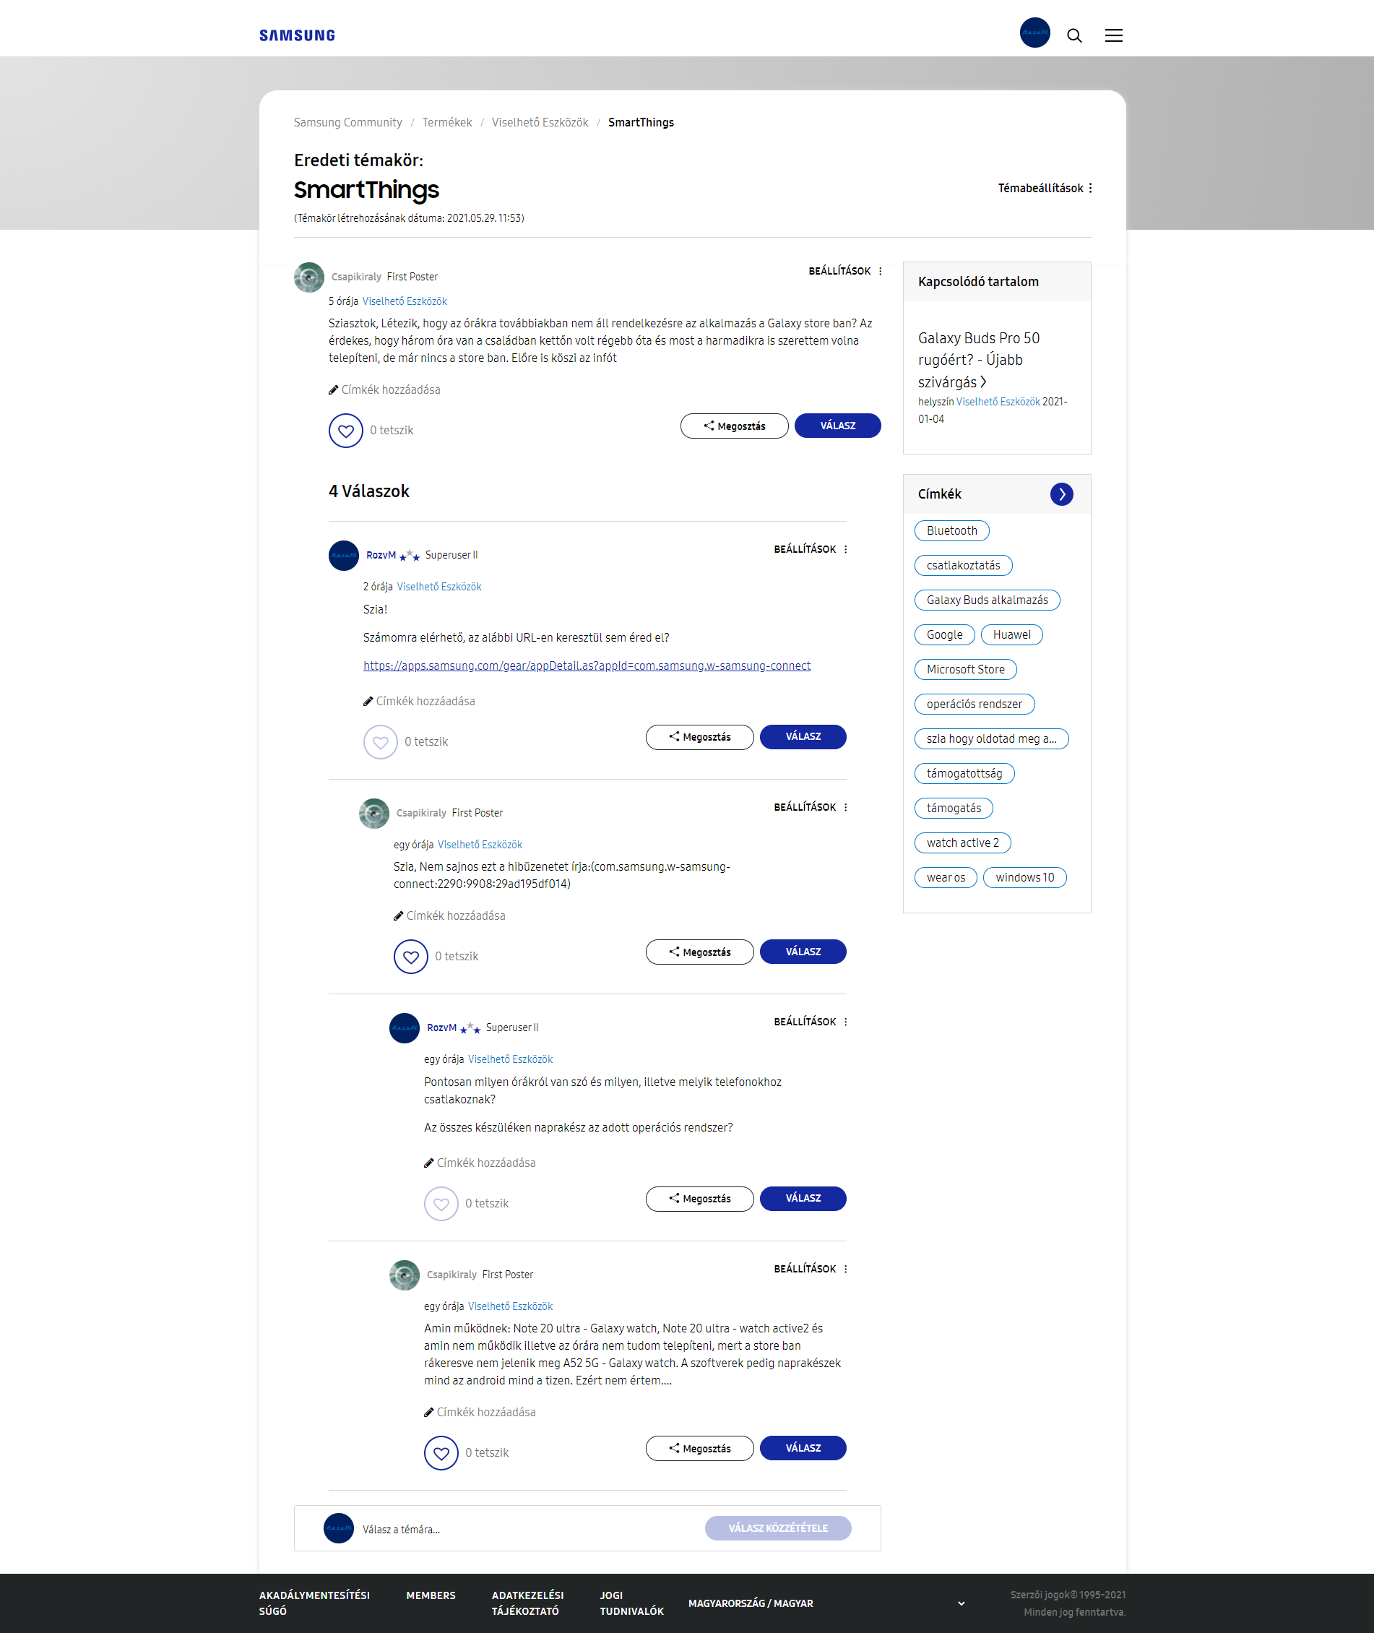Click RozvM's avatar on the second reply
Screen dimensions: 1374x1633
tap(405, 1027)
